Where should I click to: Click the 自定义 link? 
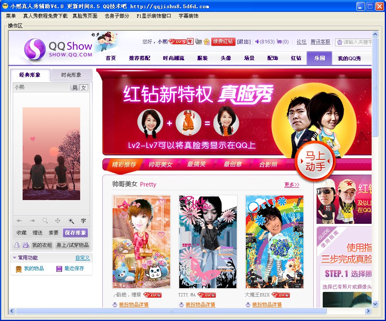(83, 258)
